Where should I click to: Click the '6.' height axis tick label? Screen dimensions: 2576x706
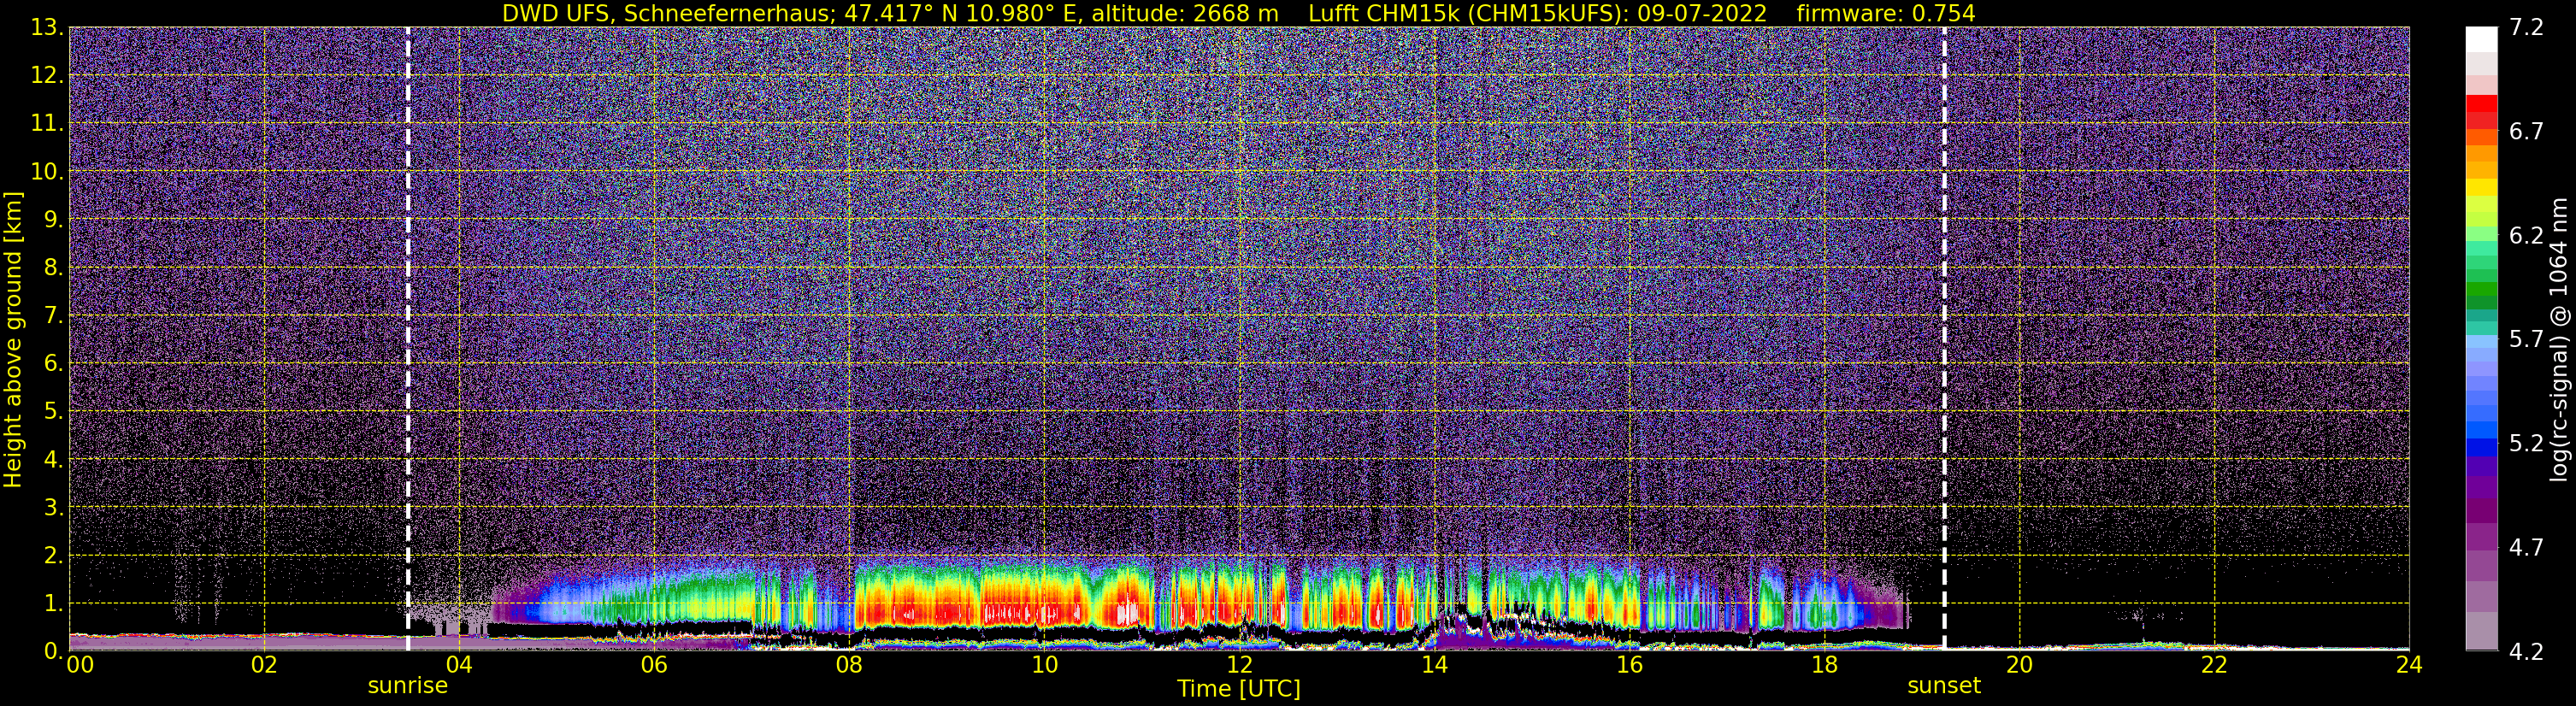(x=54, y=364)
